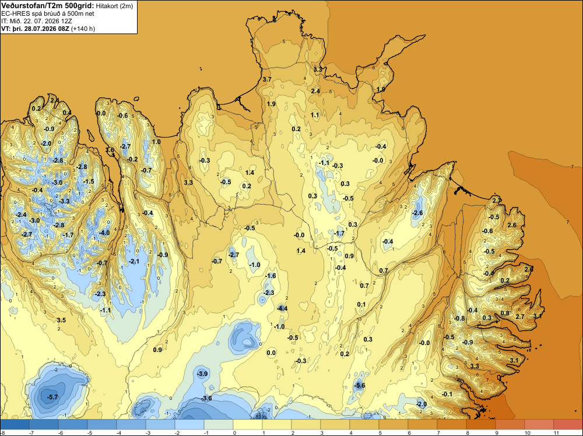The image size is (583, 436).
Task: Select the -2.6 temperature label
Action: pos(417,213)
